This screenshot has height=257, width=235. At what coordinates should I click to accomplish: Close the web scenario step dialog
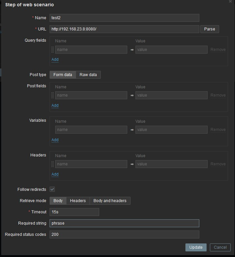tap(230, 2)
